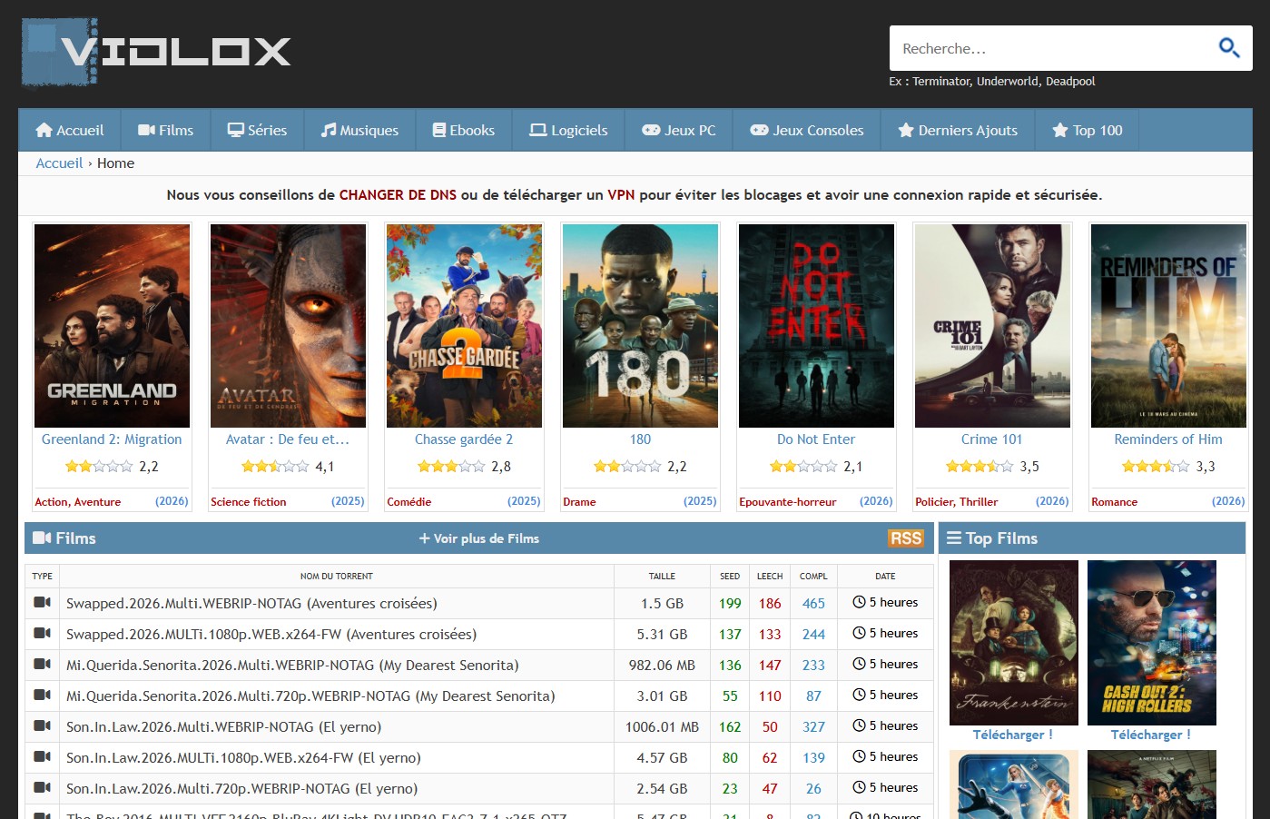Click the Séries monitor icon
The width and height of the screenshot is (1270, 819).
pos(236,130)
